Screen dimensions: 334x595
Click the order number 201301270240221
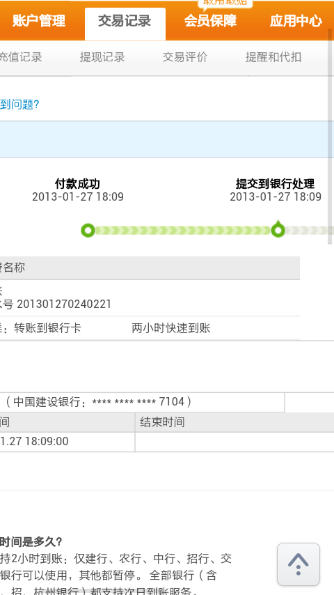click(x=64, y=304)
